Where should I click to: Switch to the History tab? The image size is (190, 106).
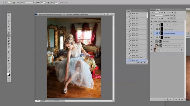[x=129, y=11]
